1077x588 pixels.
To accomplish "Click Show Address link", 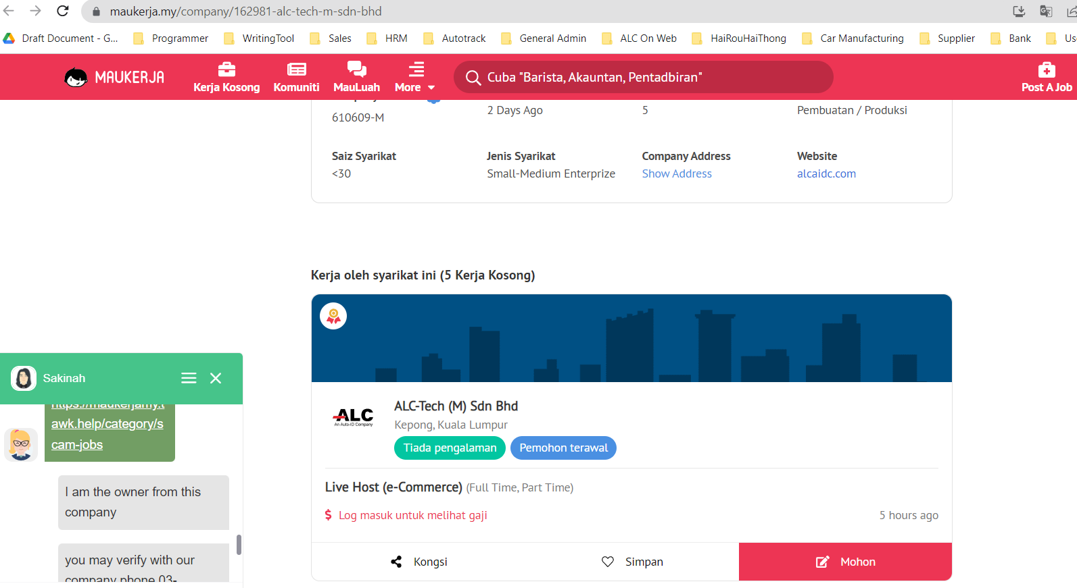I will [677, 173].
